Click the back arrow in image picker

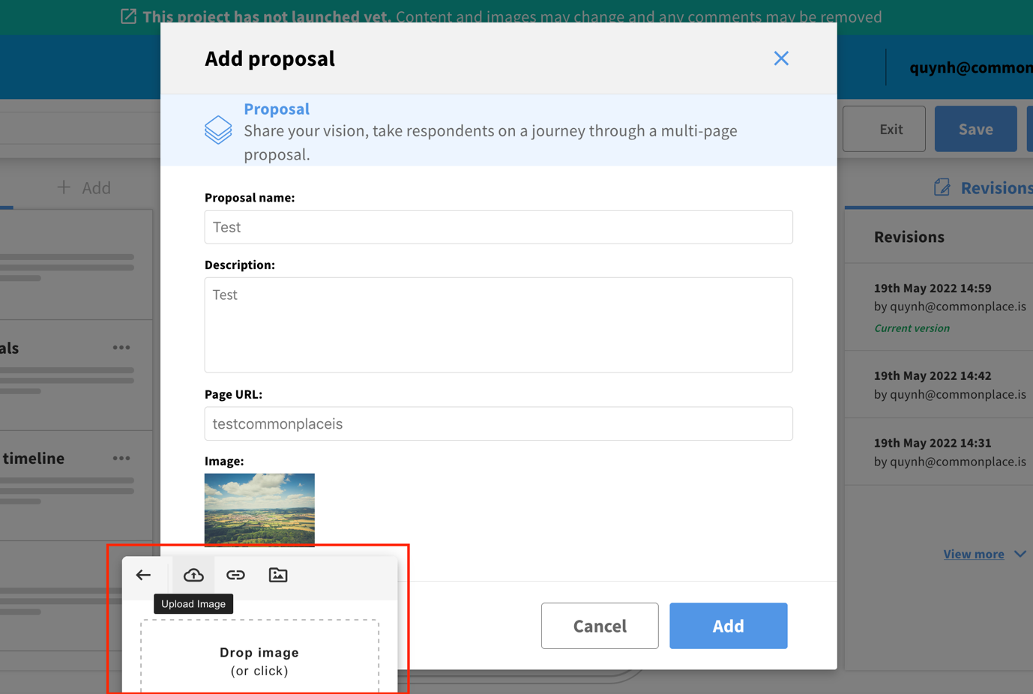143,575
